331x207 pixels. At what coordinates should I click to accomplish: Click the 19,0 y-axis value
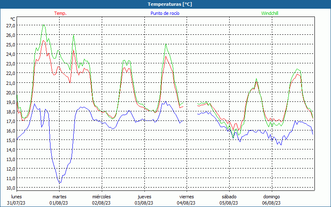pyautogui.click(x=11, y=102)
